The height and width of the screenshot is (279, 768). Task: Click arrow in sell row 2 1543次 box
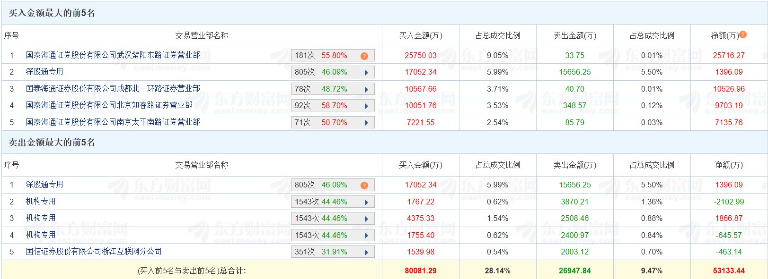click(366, 203)
